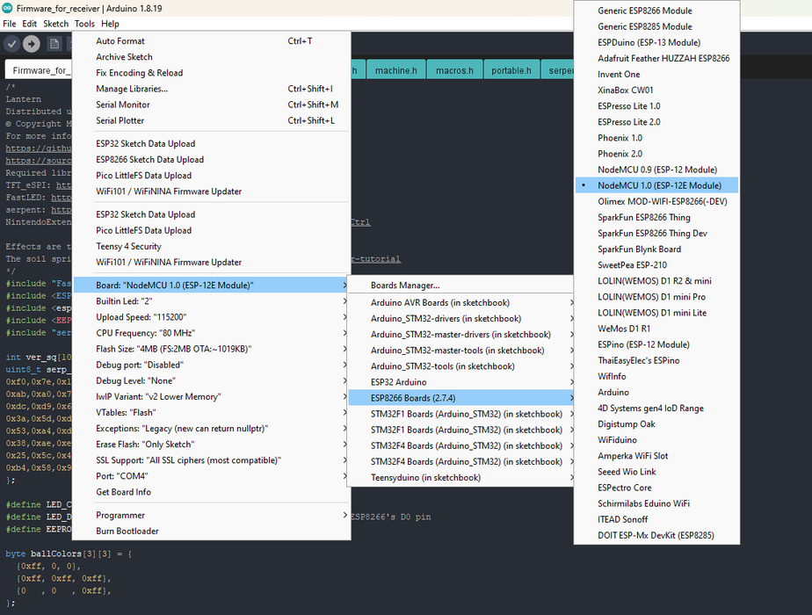This screenshot has width=812, height=615.
Task: Select Generic ESP8285 Module board
Action: 656,27
